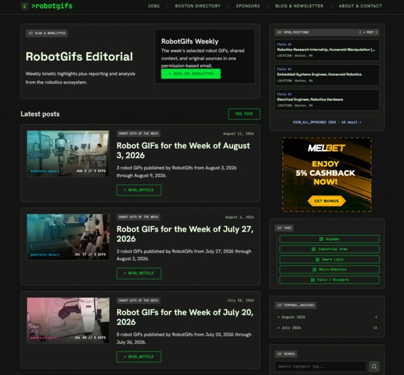Viewport: 404px width, 375px height.
Task: Open Robotics Research Internship job listing
Action: pos(327,50)
